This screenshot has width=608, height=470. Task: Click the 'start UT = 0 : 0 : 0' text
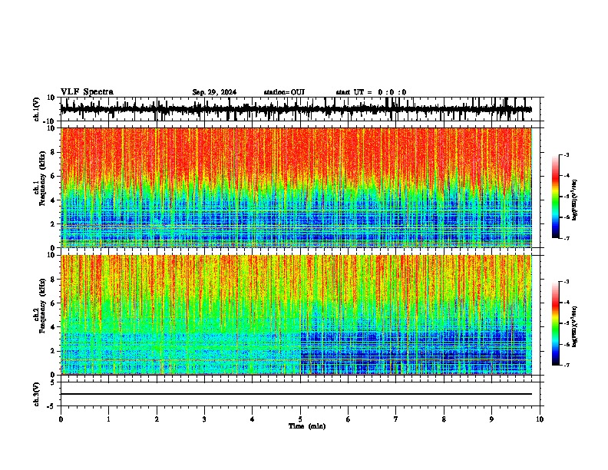tap(371, 92)
